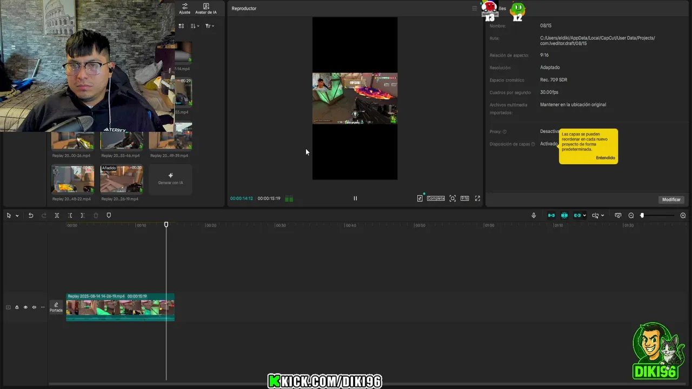Delete the selected clip
This screenshot has height=389, width=692.
[x=96, y=216]
